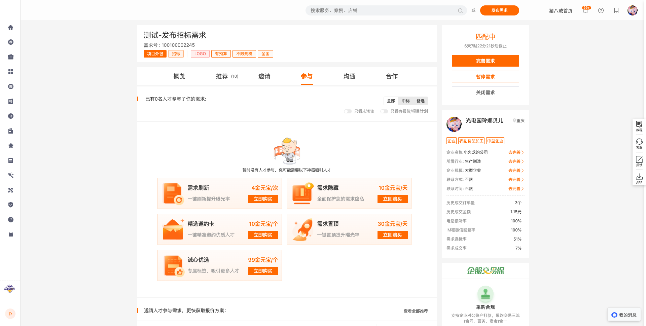Viewport: 646px width, 326px height.
Task: Click 去完善 next to 联系方式
Action: (x=516, y=180)
